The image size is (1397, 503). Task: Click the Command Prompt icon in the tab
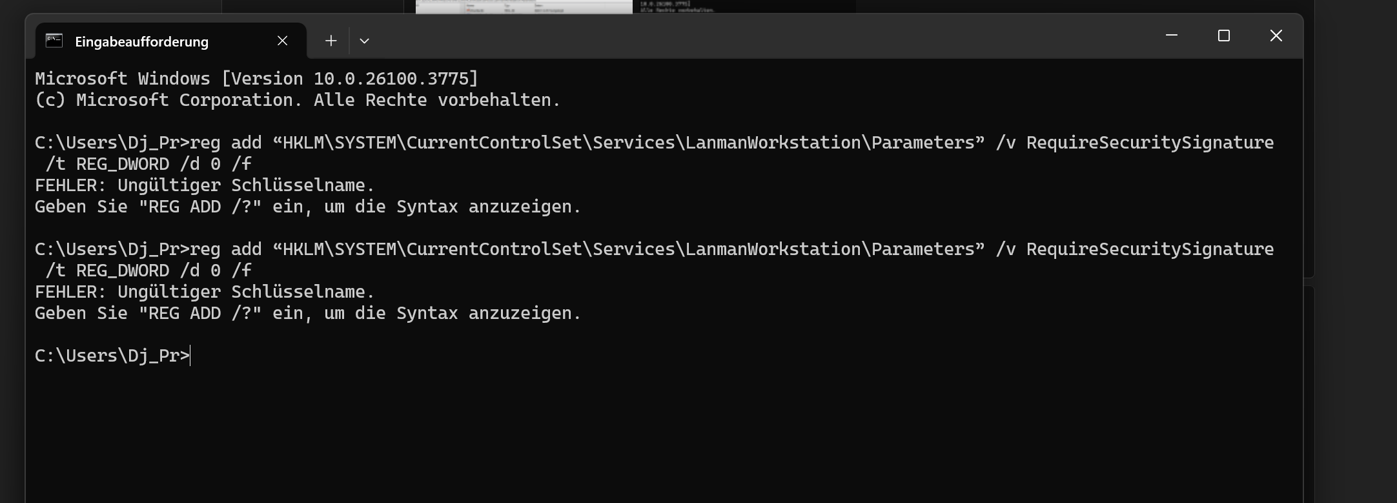tap(54, 41)
